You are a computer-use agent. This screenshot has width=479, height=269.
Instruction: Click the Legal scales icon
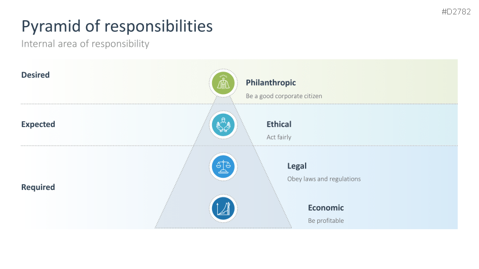coord(223,167)
